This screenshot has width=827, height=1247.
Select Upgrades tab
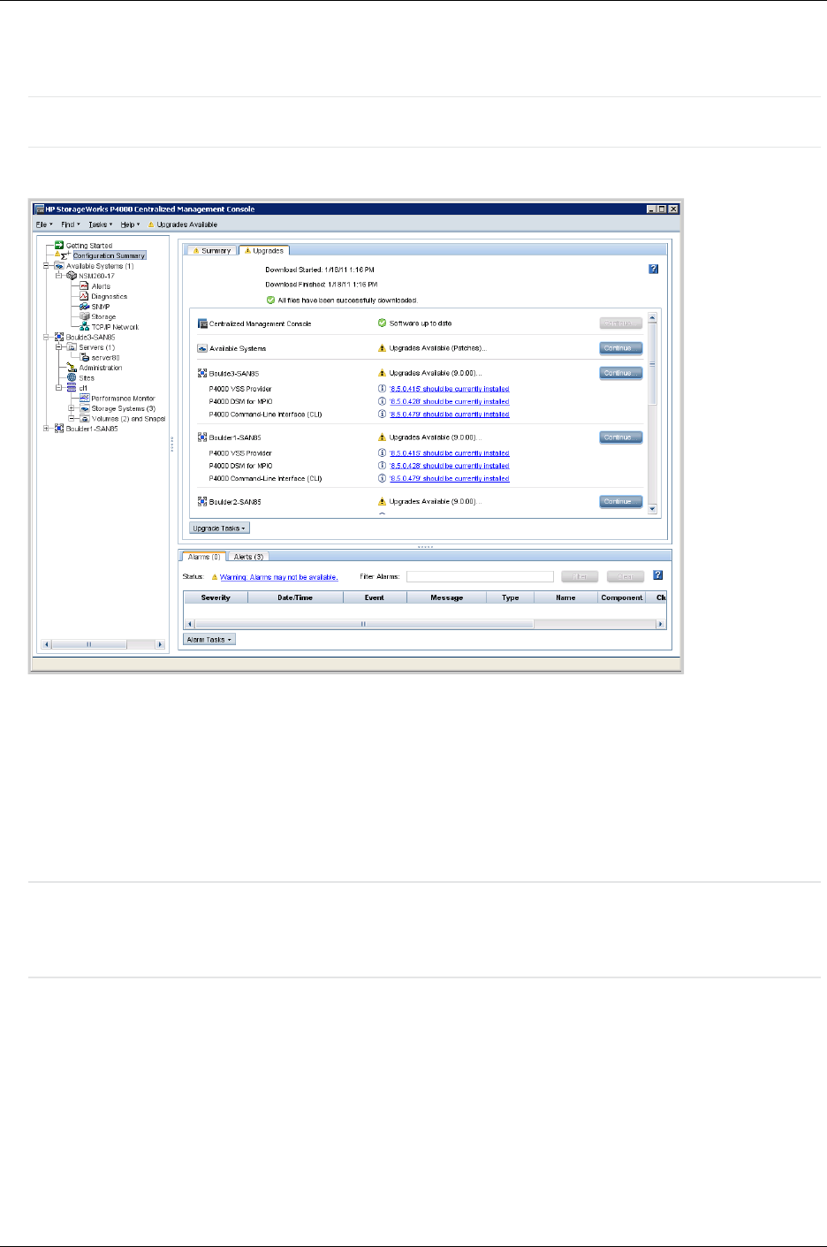[263, 251]
